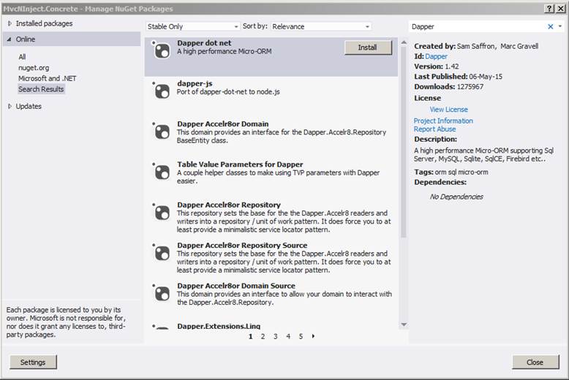
Task: Click the No Dependencies text
Action: (456, 197)
